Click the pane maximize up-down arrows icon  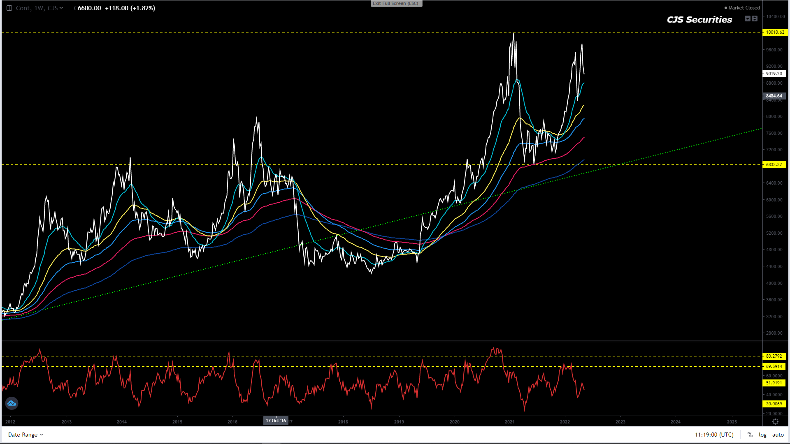coord(755,18)
